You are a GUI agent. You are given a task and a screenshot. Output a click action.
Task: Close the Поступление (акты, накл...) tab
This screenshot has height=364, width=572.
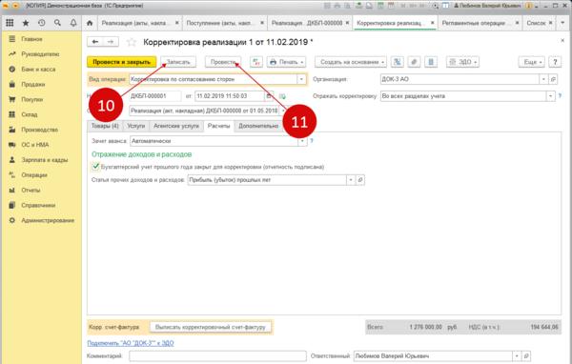click(262, 23)
